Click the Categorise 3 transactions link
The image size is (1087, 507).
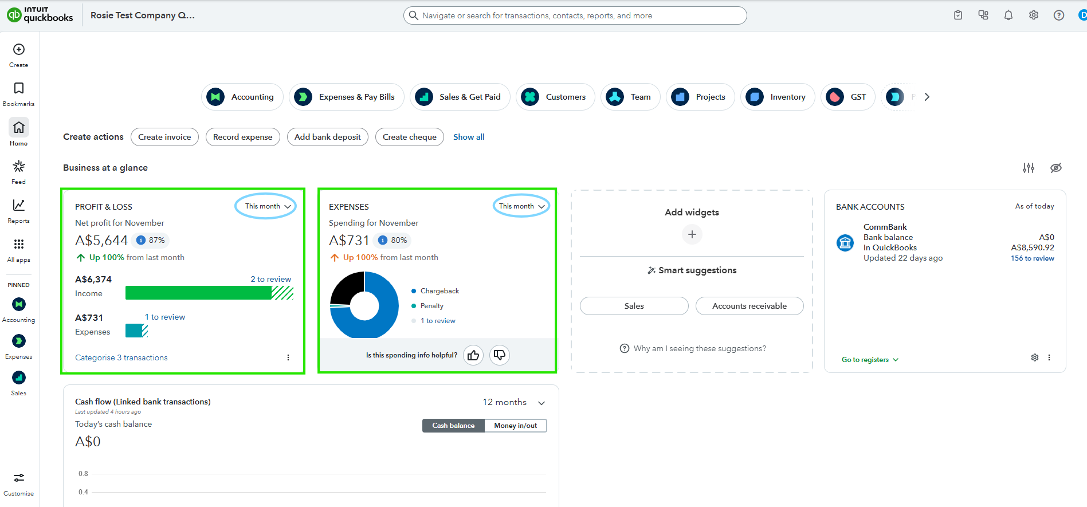(x=121, y=357)
